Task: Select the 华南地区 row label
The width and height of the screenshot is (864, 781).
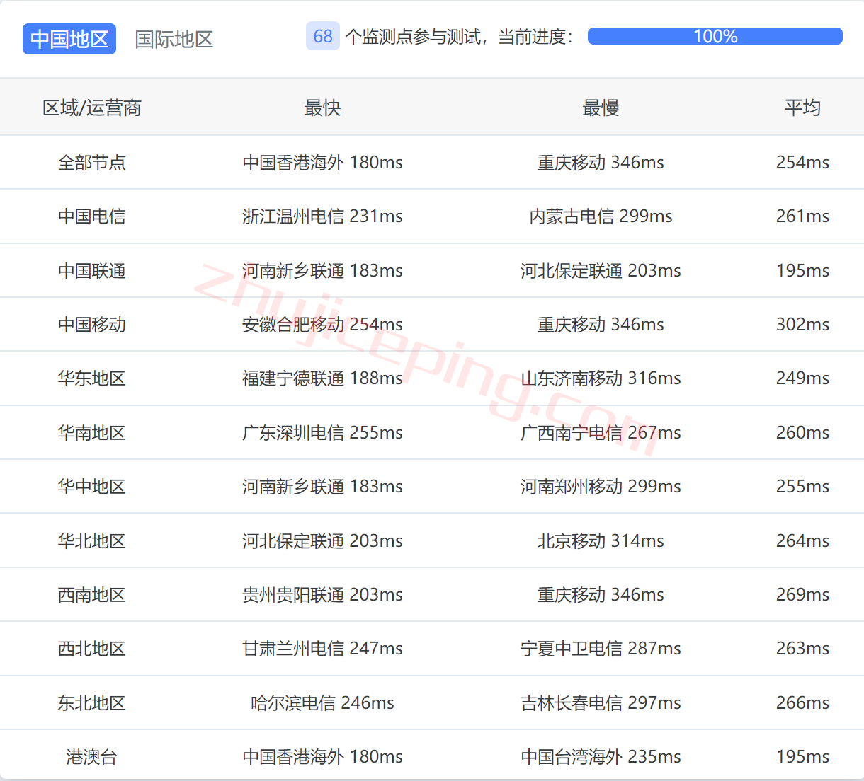Action: click(92, 433)
